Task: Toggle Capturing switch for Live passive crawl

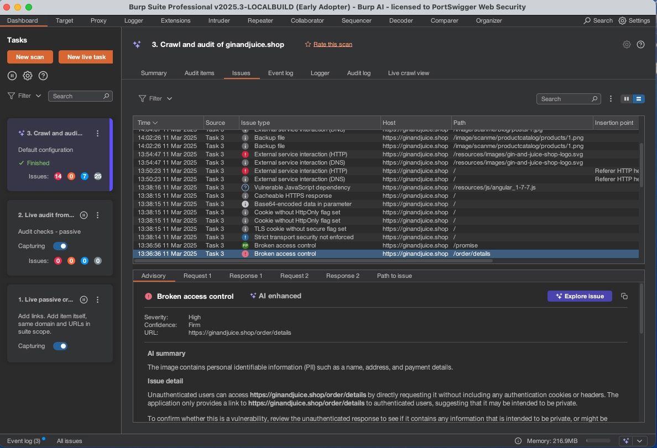Action: [60, 346]
